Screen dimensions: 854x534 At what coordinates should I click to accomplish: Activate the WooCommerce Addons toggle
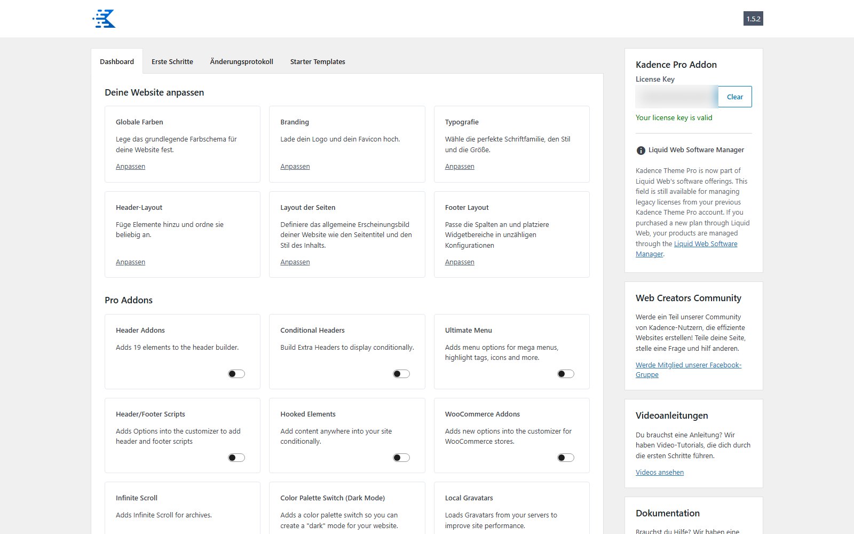point(566,458)
